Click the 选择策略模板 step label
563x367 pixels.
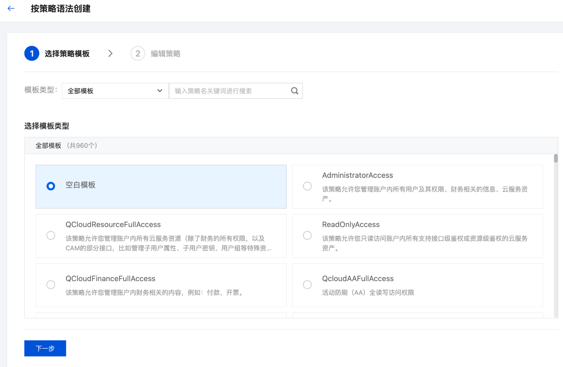coord(67,54)
